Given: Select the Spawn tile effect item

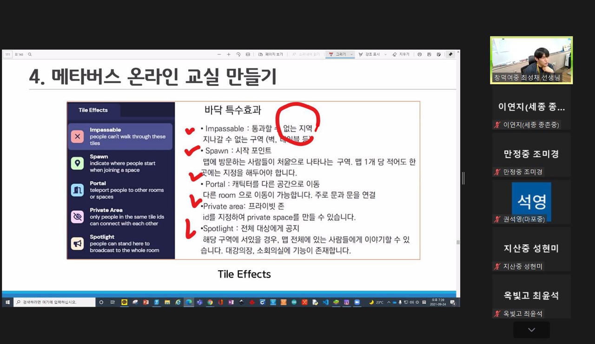Looking at the screenshot, I should [x=120, y=163].
